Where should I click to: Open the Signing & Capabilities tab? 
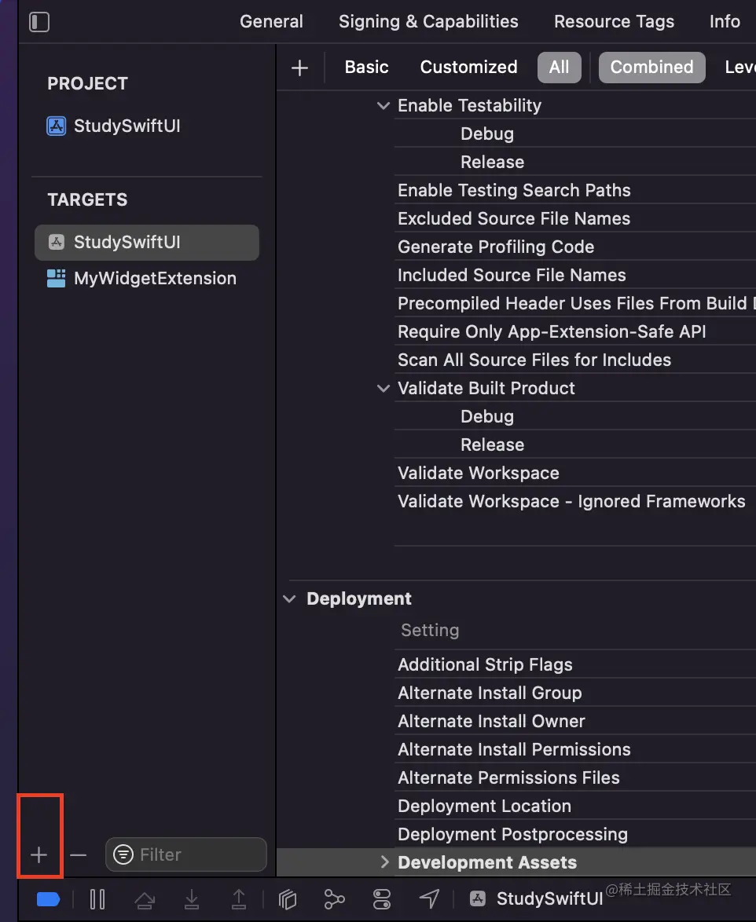point(428,22)
